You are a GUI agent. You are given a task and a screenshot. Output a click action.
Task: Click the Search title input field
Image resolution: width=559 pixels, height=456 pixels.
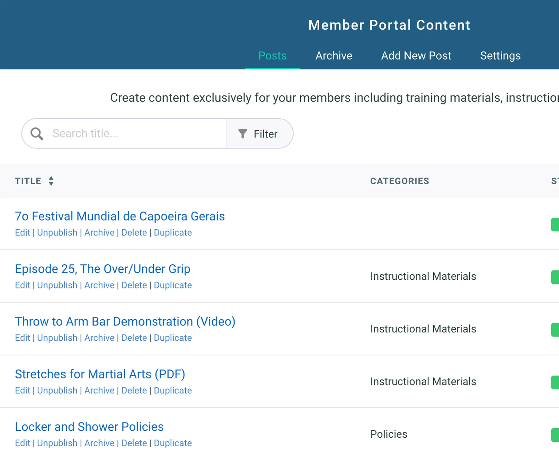[x=137, y=134]
